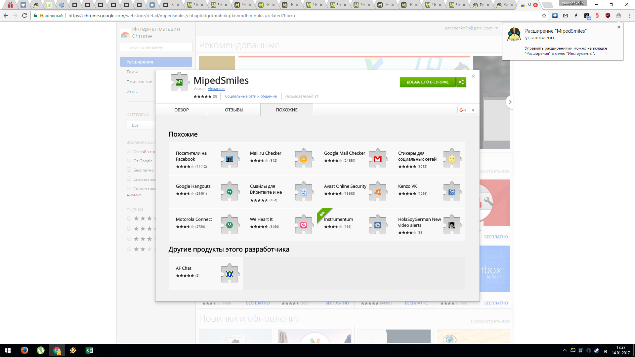Open the Windows Start menu
Image resolution: width=635 pixels, height=357 pixels.
click(x=8, y=350)
